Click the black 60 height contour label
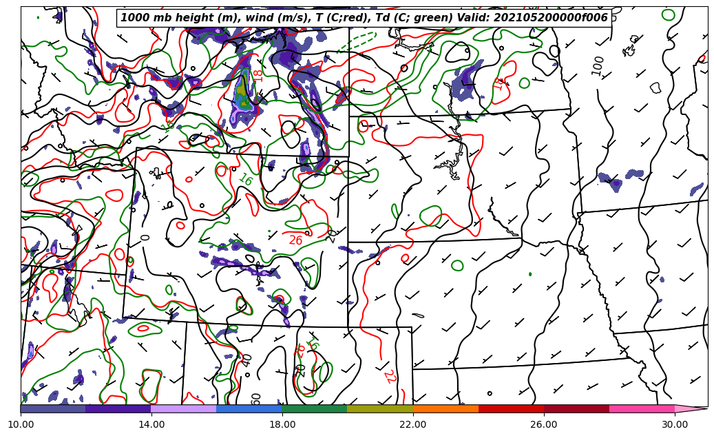 click(x=256, y=399)
